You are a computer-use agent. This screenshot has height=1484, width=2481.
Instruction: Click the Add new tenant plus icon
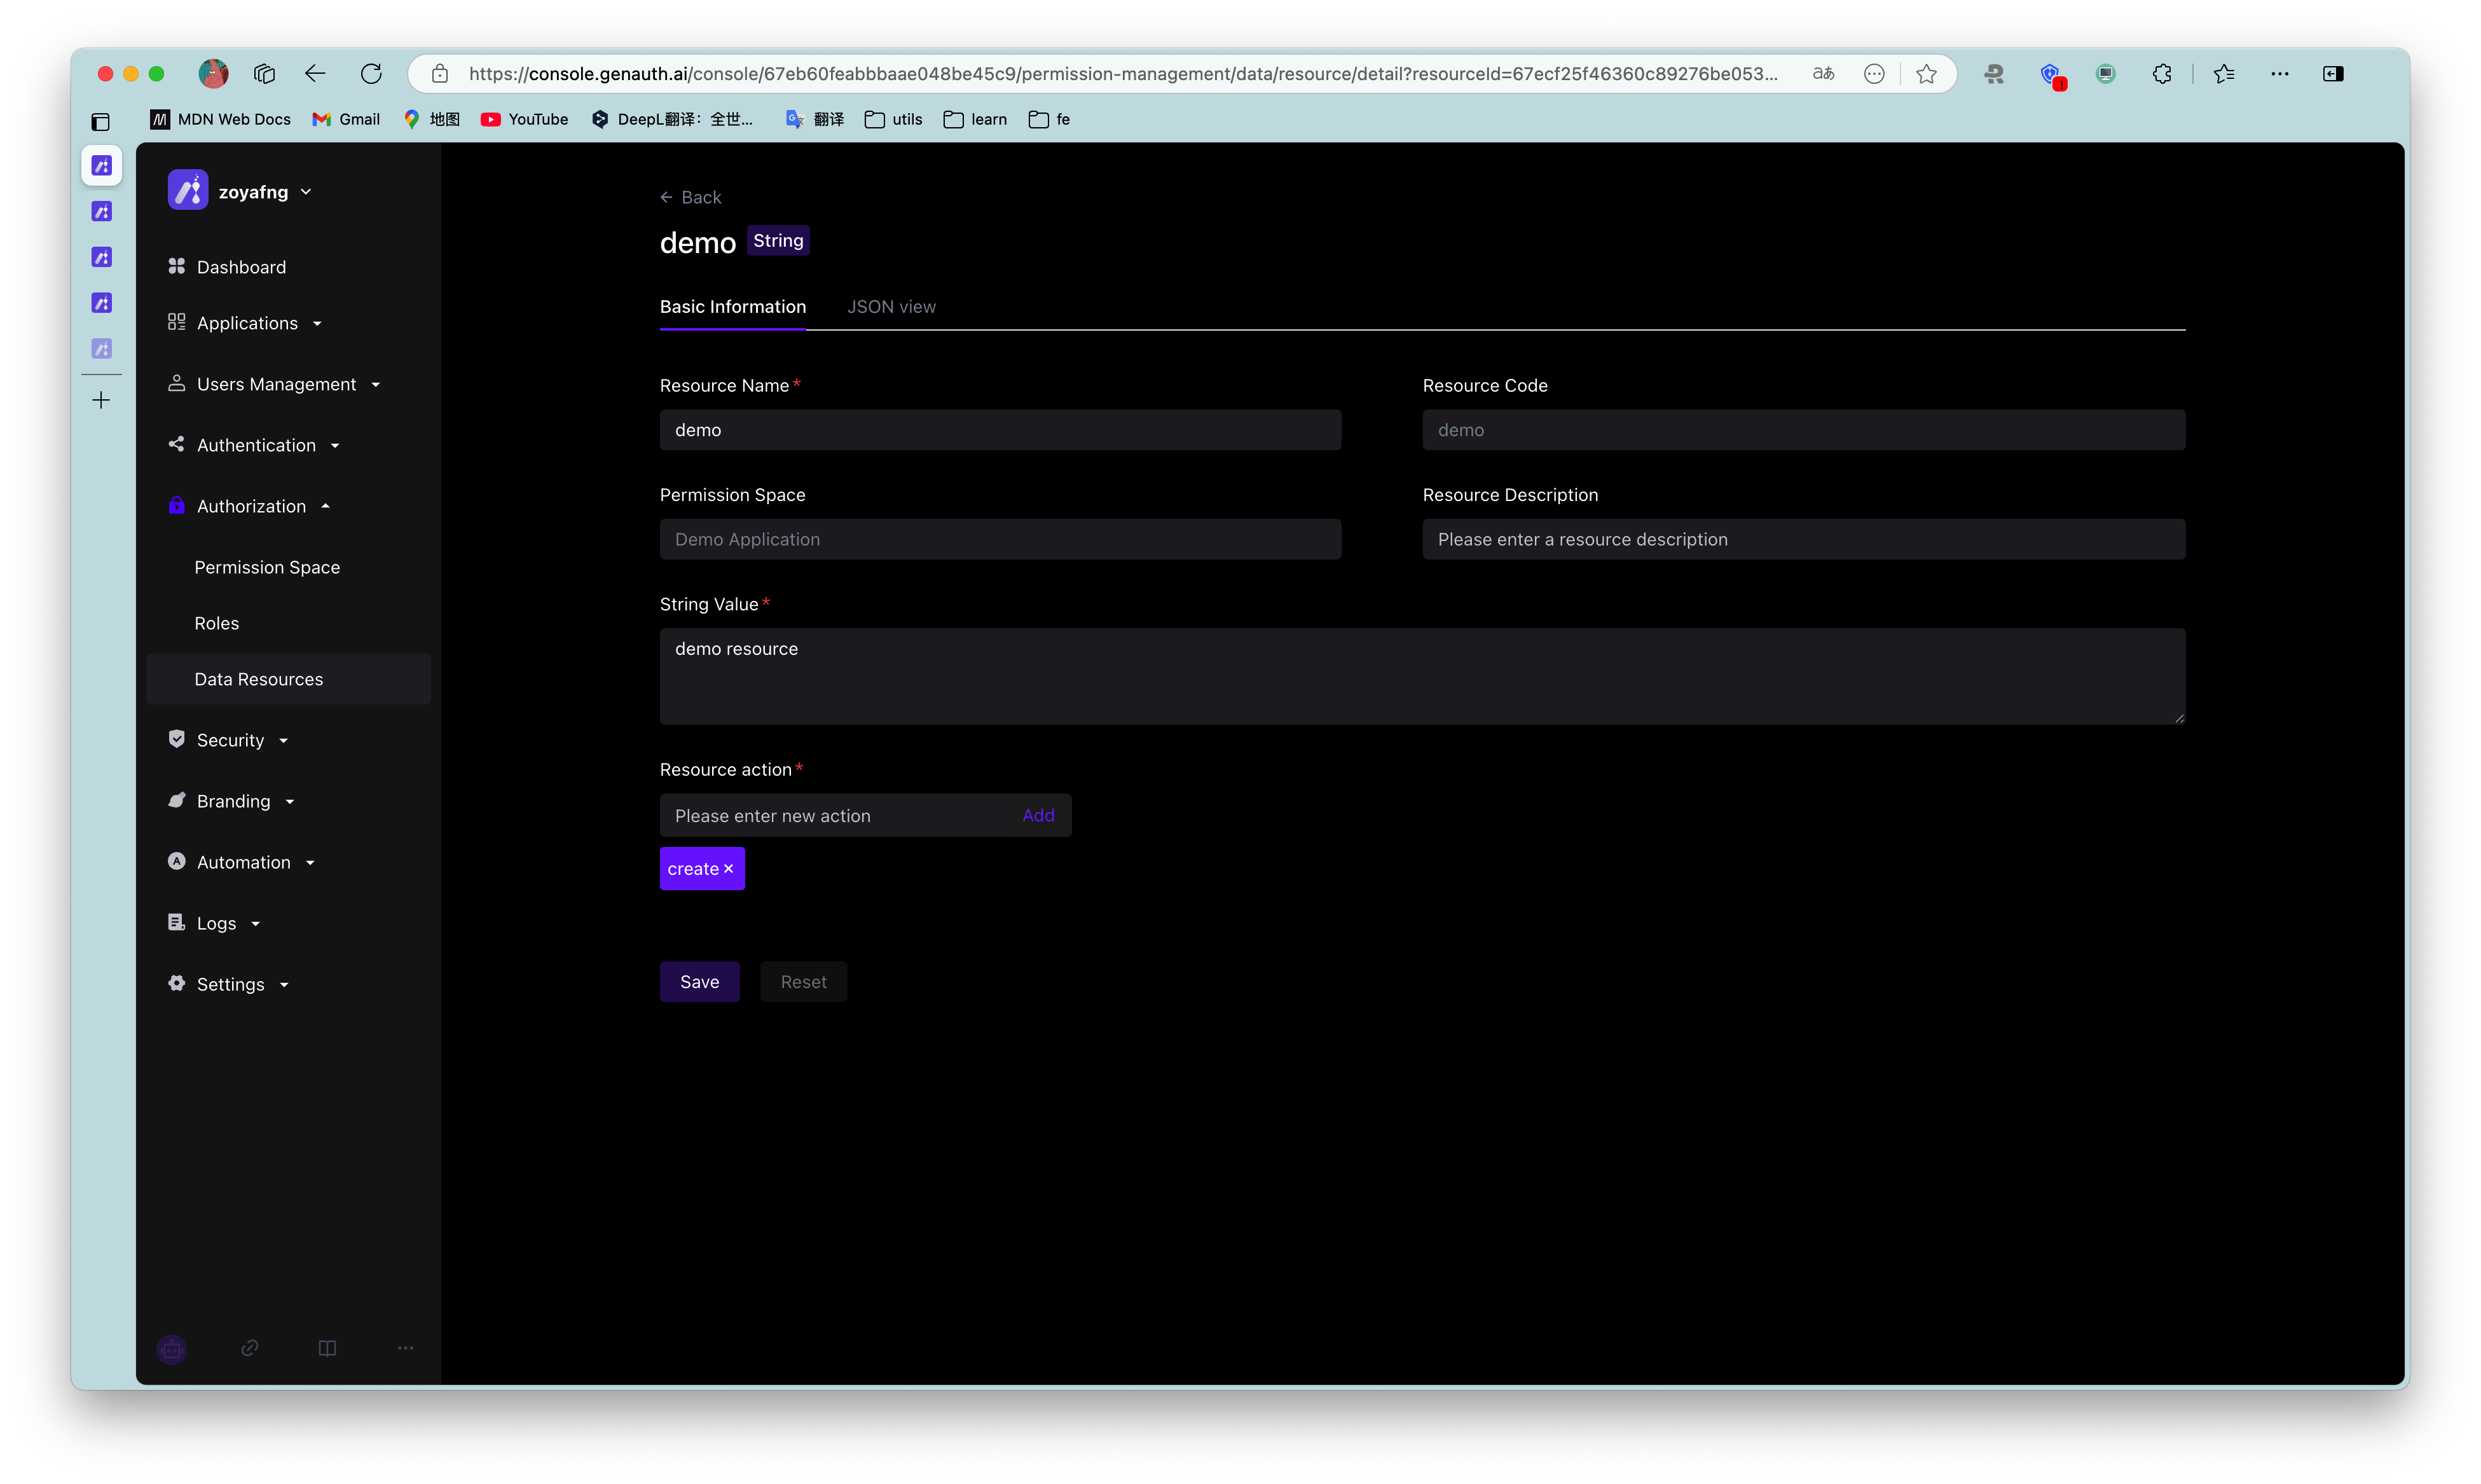101,399
